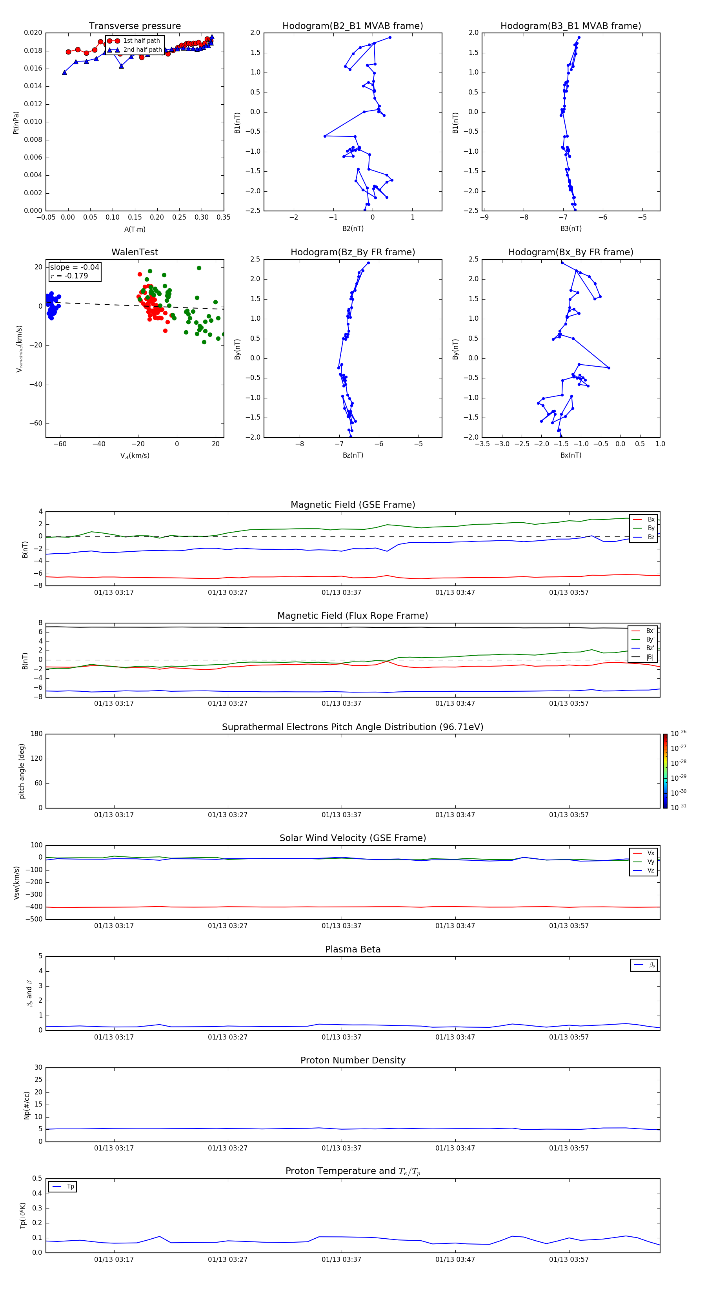This screenshot has width=706, height=1294.
Task: Click the "Bx(nT)" x-axis label
Action: pyautogui.click(x=571, y=455)
